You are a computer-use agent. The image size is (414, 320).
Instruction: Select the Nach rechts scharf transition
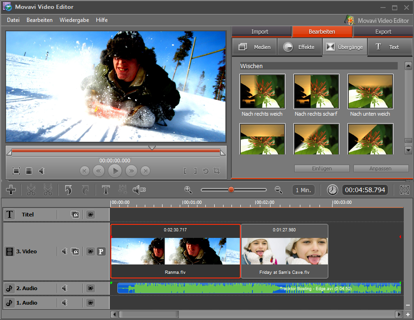316,91
